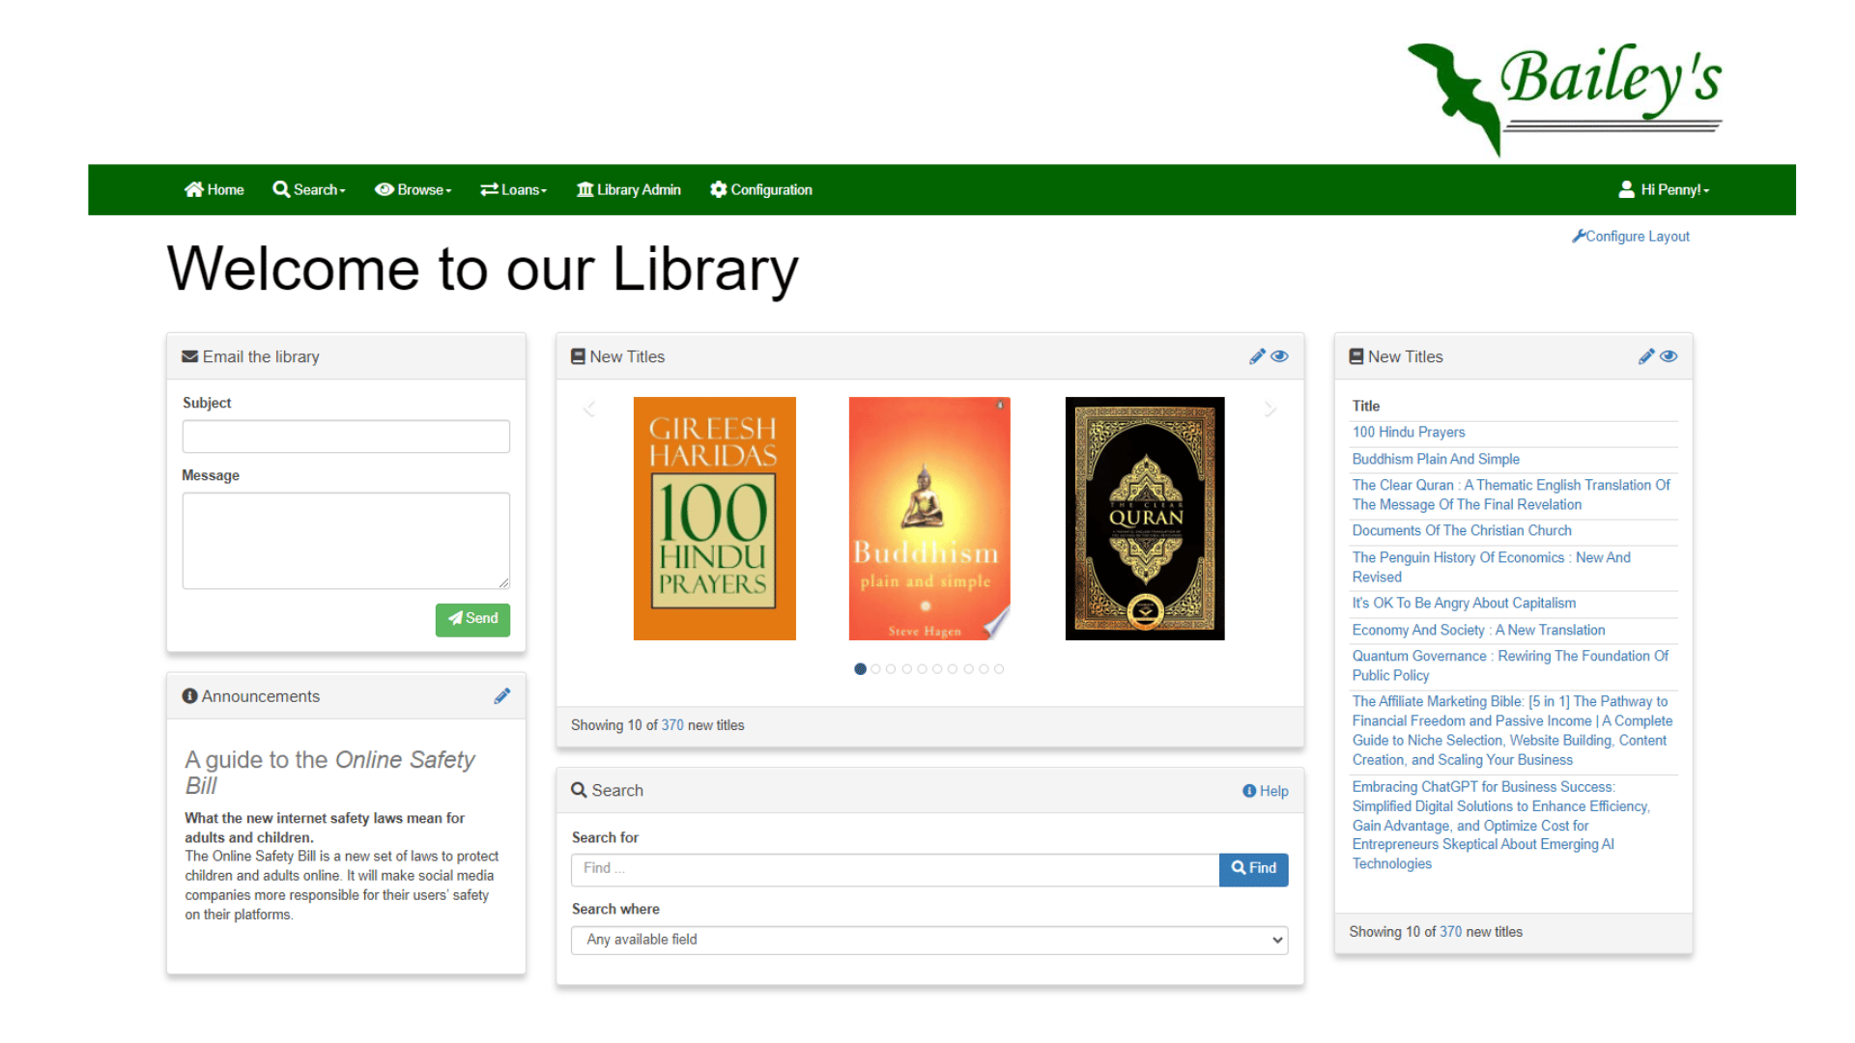Click the pencil icon on the New Titles list panel
This screenshot has height=1043, width=1855.
[1646, 356]
